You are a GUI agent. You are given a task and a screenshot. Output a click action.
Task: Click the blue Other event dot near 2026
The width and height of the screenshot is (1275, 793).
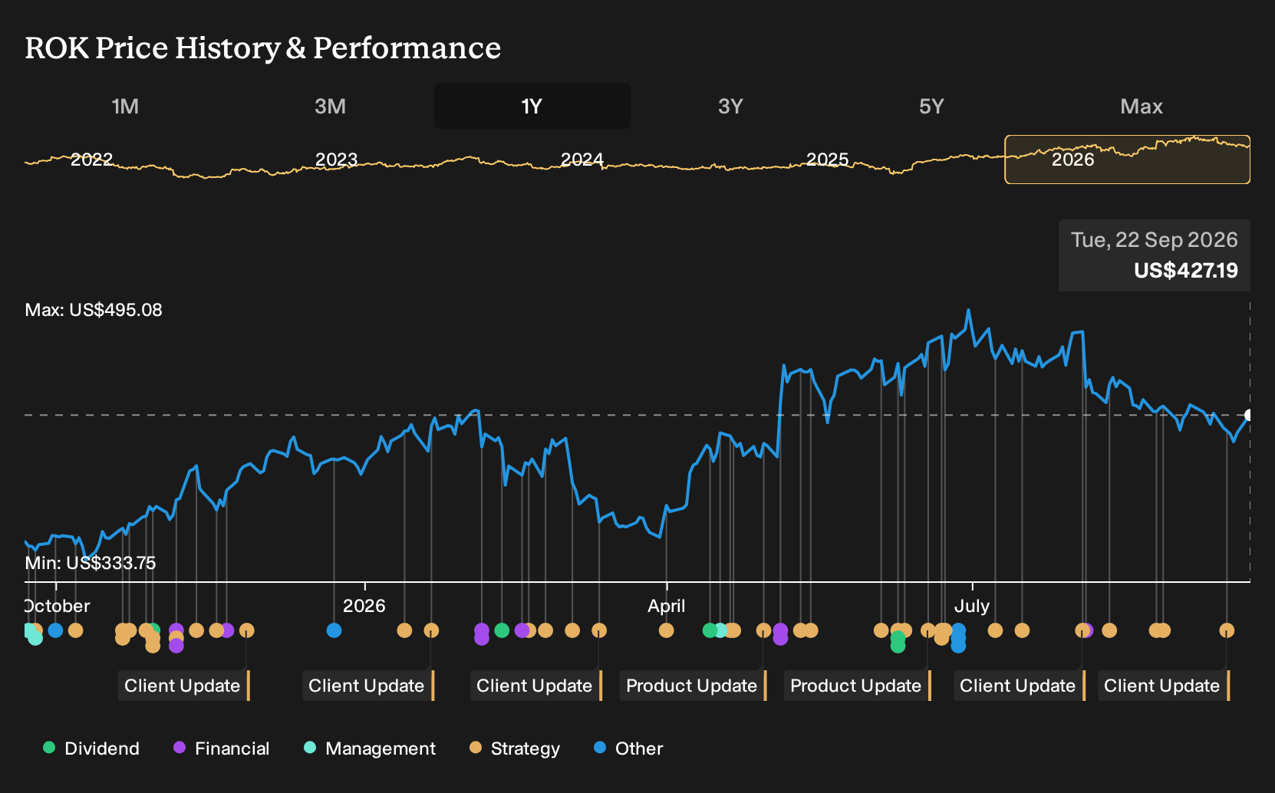(334, 630)
